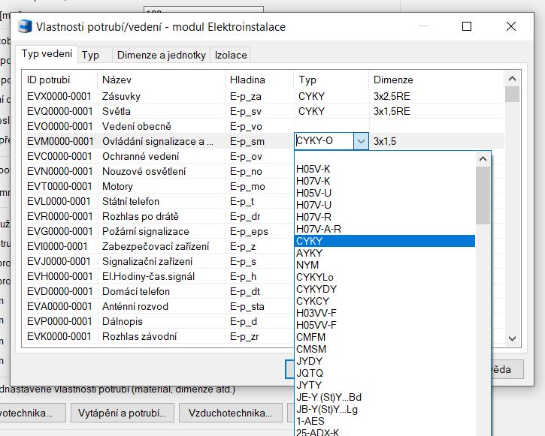Choose JE-Y (St)Y...Bd option

tap(384, 397)
